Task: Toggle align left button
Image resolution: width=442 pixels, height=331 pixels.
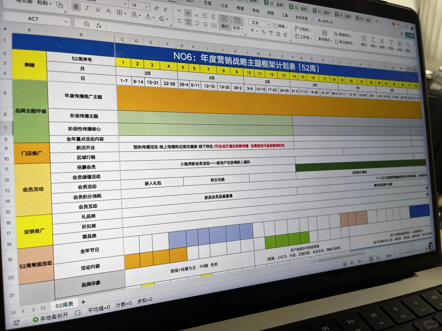Action: (179, 21)
